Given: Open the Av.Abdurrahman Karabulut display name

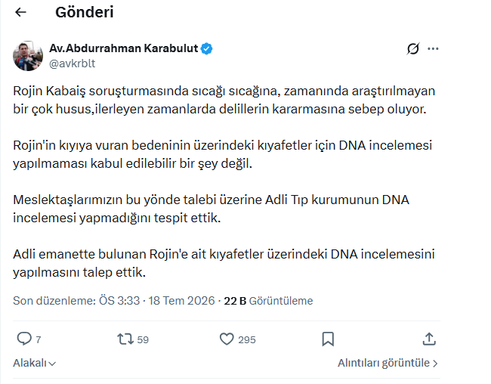Looking at the screenshot, I should (x=124, y=48).
